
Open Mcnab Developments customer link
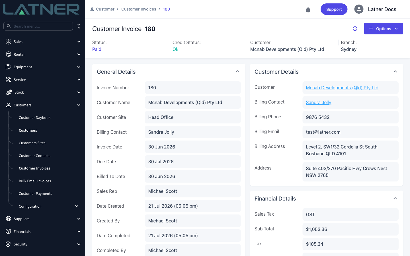click(x=342, y=88)
